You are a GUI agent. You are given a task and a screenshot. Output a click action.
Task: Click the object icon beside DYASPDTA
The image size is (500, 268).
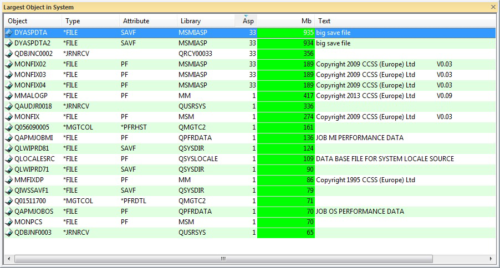[x=8, y=33]
